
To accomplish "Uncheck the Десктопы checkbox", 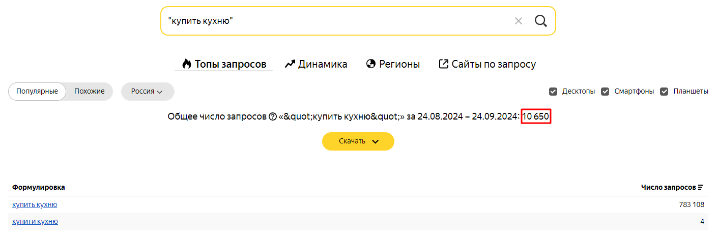I will (553, 92).
